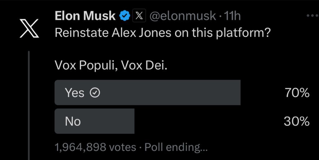This screenshot has height=160, width=319.
Task: Click the word Yes in the poll
Action: [x=74, y=93]
